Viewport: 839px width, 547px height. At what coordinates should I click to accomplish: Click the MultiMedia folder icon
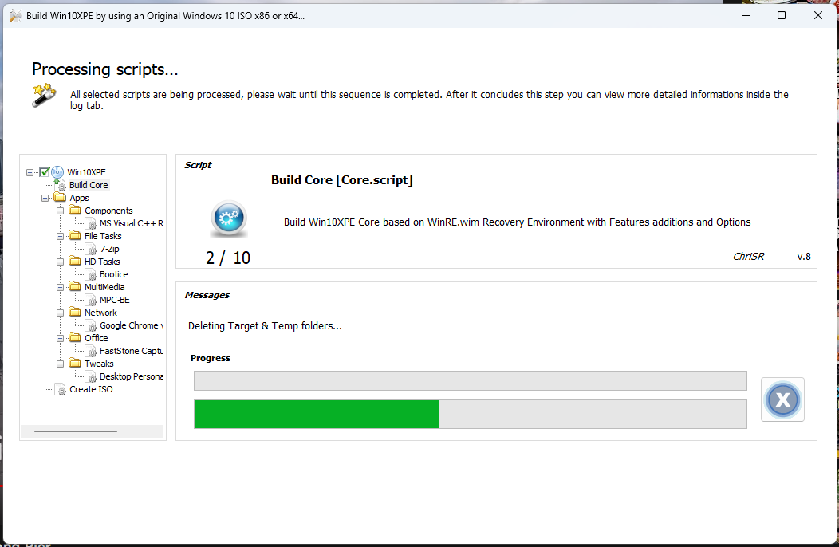tap(75, 287)
